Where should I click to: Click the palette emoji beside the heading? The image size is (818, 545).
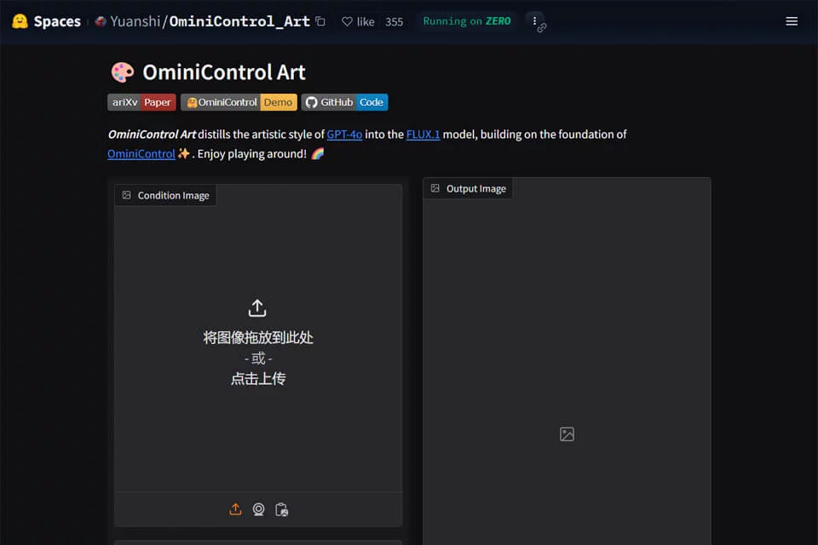123,72
